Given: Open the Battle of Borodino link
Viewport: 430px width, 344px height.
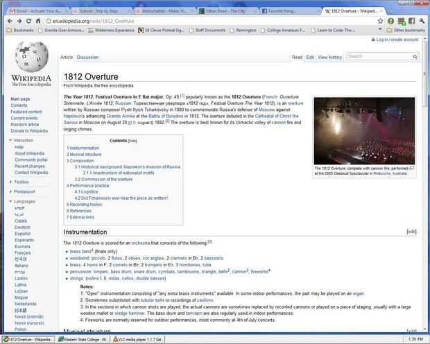Looking at the screenshot, I should click(166, 116).
